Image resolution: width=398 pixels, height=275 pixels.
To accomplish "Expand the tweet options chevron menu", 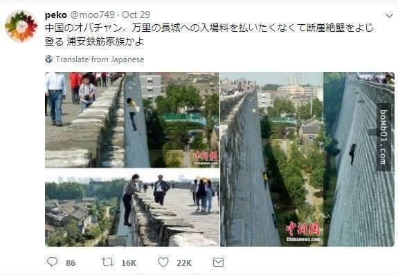I will click(x=389, y=16).
